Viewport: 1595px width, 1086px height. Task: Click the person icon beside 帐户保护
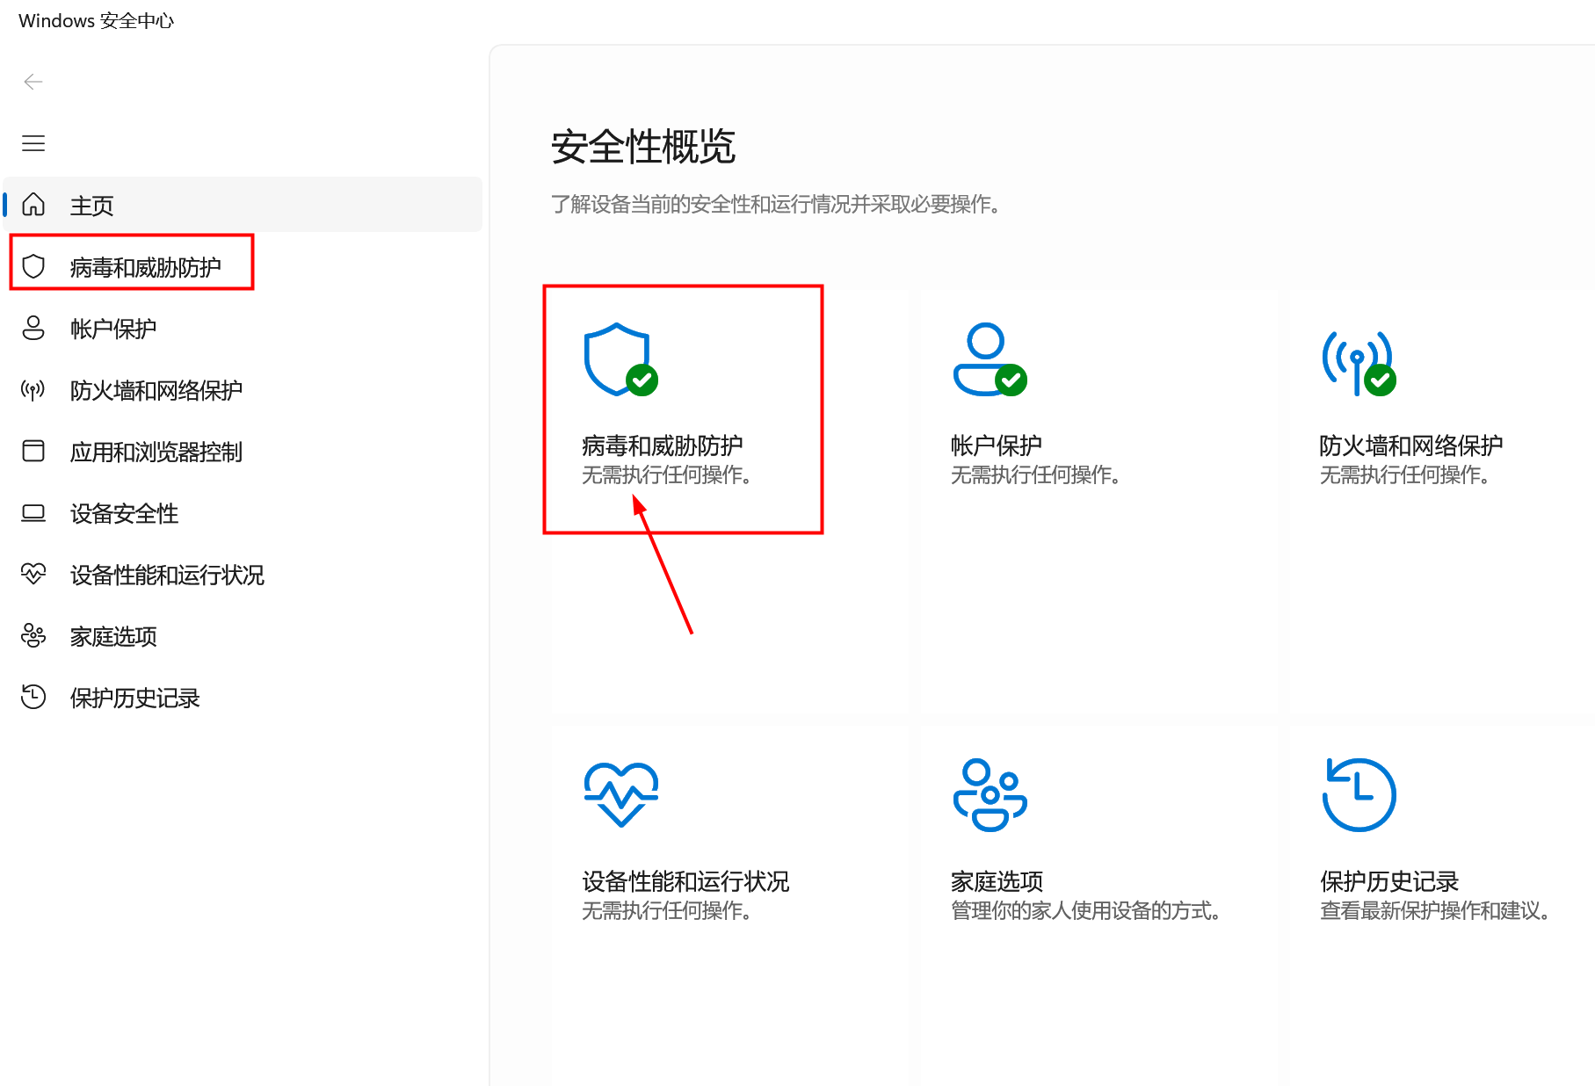click(x=33, y=328)
